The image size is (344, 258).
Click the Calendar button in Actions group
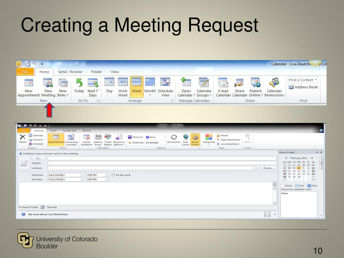(x=36, y=135)
